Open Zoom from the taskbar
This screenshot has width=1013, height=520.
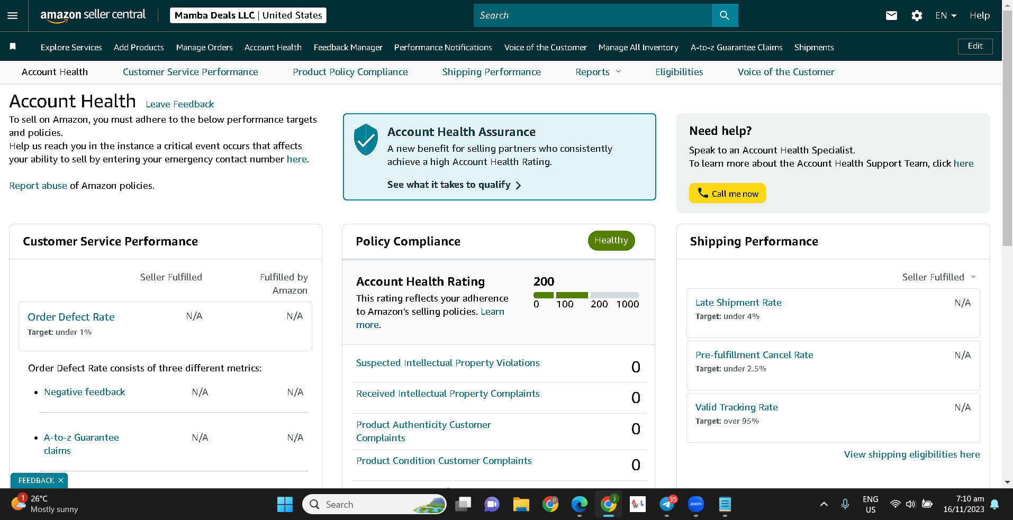click(696, 504)
